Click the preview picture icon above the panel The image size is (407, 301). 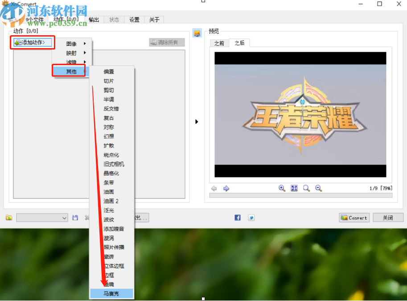pos(197,33)
